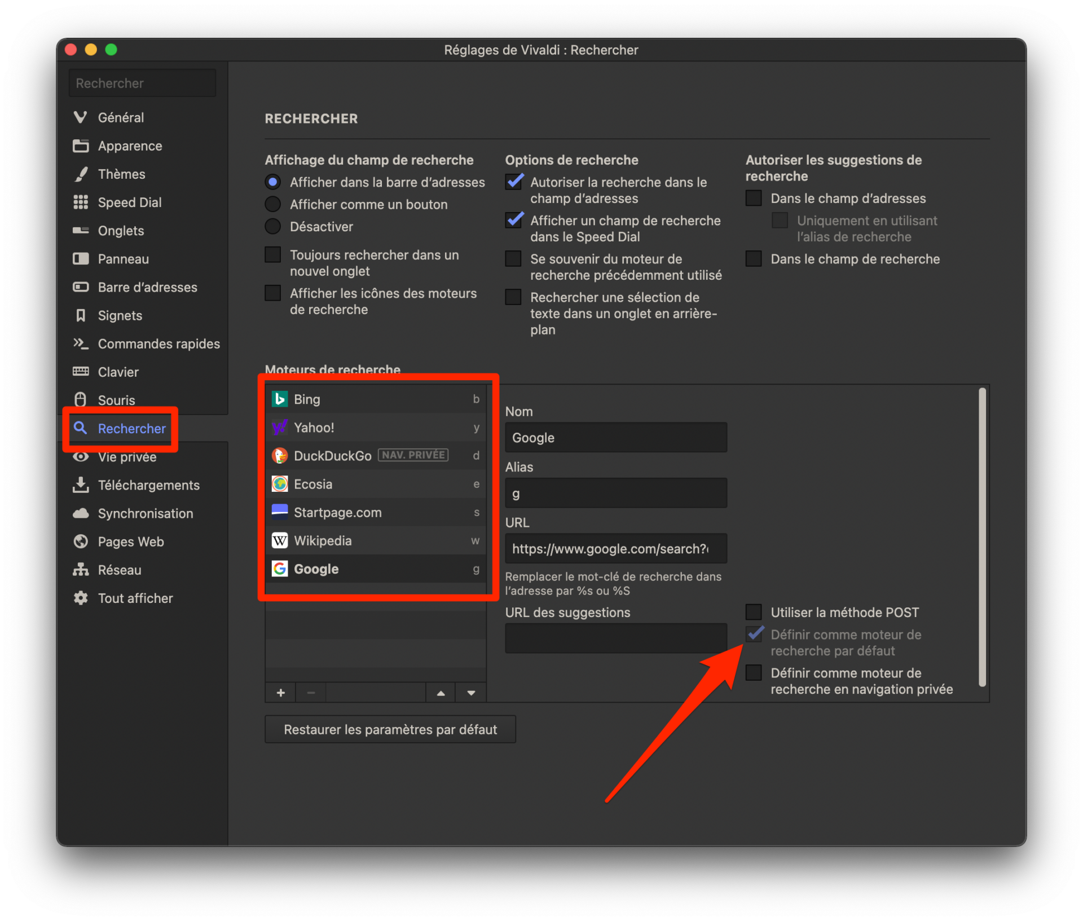Move the selected engine down
Image resolution: width=1083 pixels, height=921 pixels.
click(471, 693)
